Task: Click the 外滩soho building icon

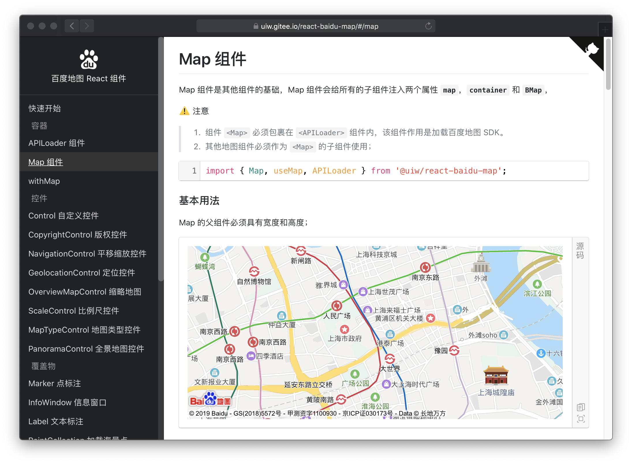Action: pyautogui.click(x=504, y=335)
